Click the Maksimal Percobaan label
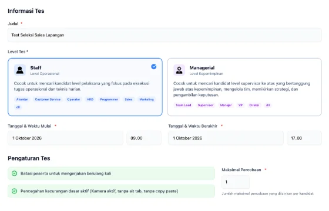Viewport: 329px width, 211px height. tap(241, 170)
